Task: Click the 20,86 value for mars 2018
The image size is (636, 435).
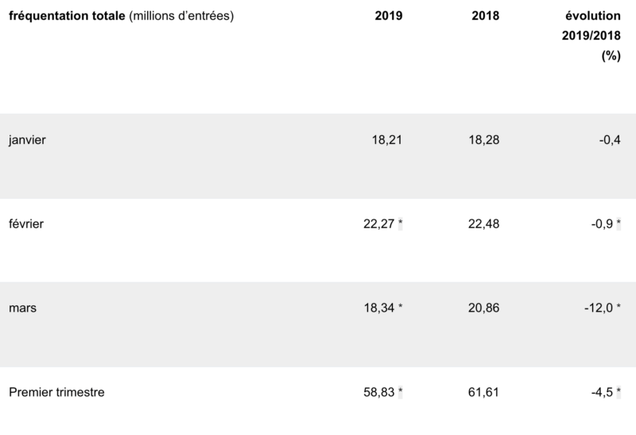Action: coord(485,308)
